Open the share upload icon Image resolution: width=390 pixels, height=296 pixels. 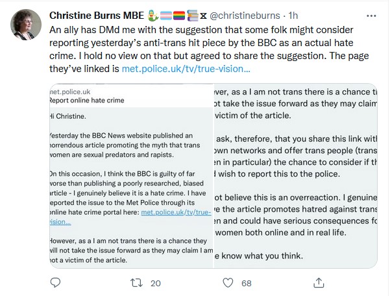pyautogui.click(x=319, y=282)
